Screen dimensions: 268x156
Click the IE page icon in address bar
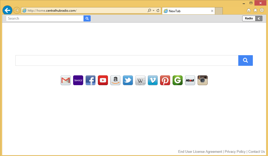coord(24,10)
